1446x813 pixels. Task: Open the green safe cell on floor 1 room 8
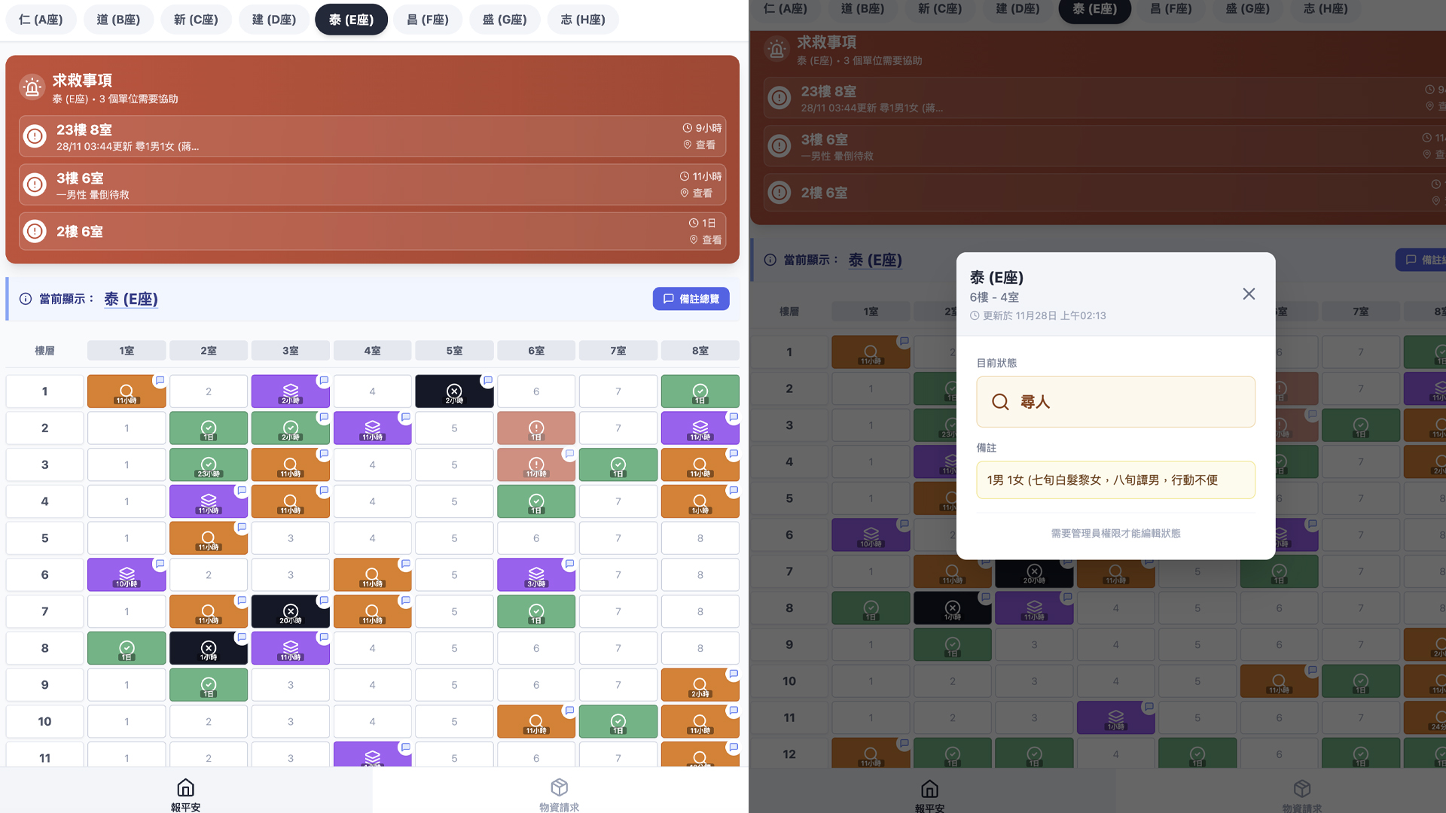(x=700, y=391)
